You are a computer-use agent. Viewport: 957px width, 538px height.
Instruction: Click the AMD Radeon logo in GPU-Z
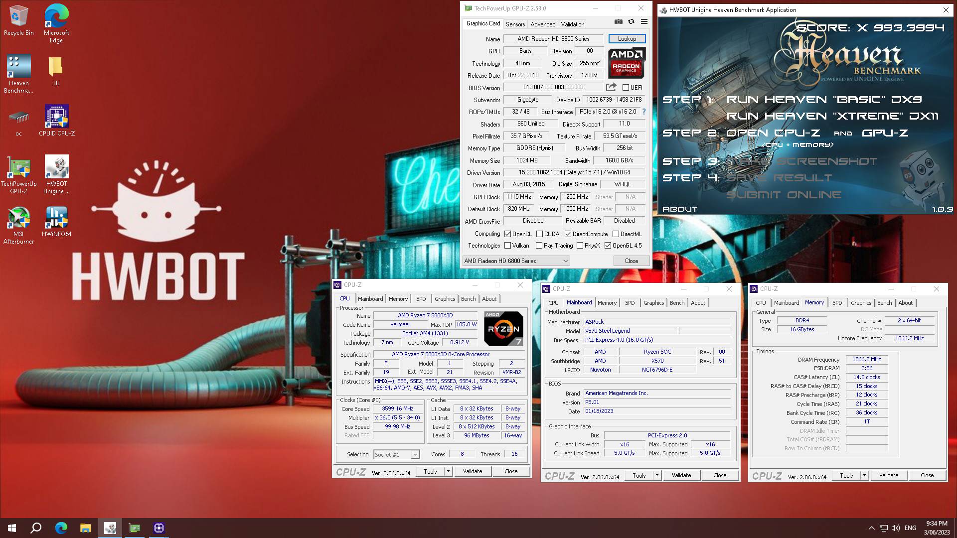point(627,63)
